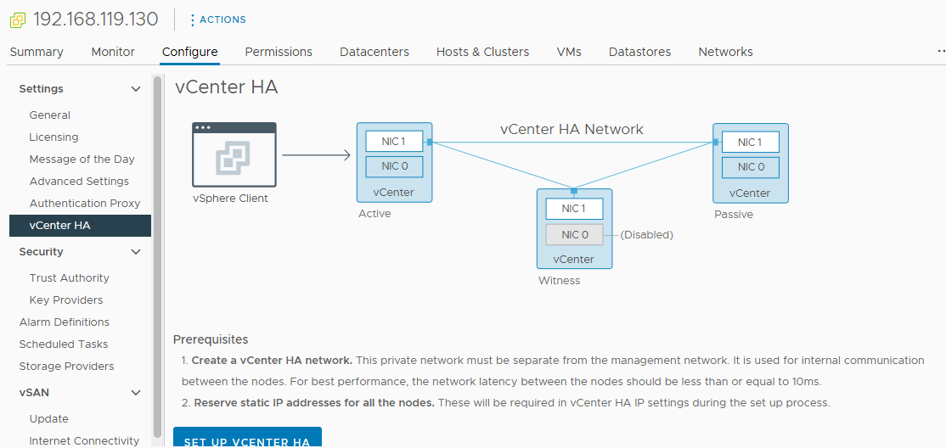Click NIC 0 on the Passive node
946x448 pixels.
click(750, 167)
